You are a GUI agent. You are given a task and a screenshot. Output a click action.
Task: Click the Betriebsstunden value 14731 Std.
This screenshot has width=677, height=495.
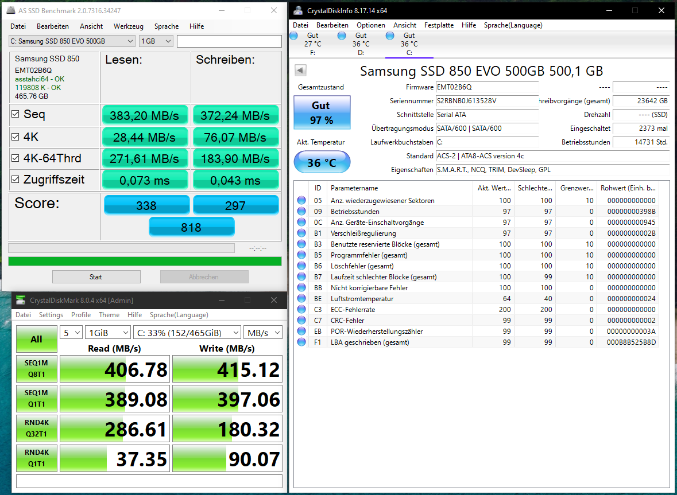click(641, 142)
